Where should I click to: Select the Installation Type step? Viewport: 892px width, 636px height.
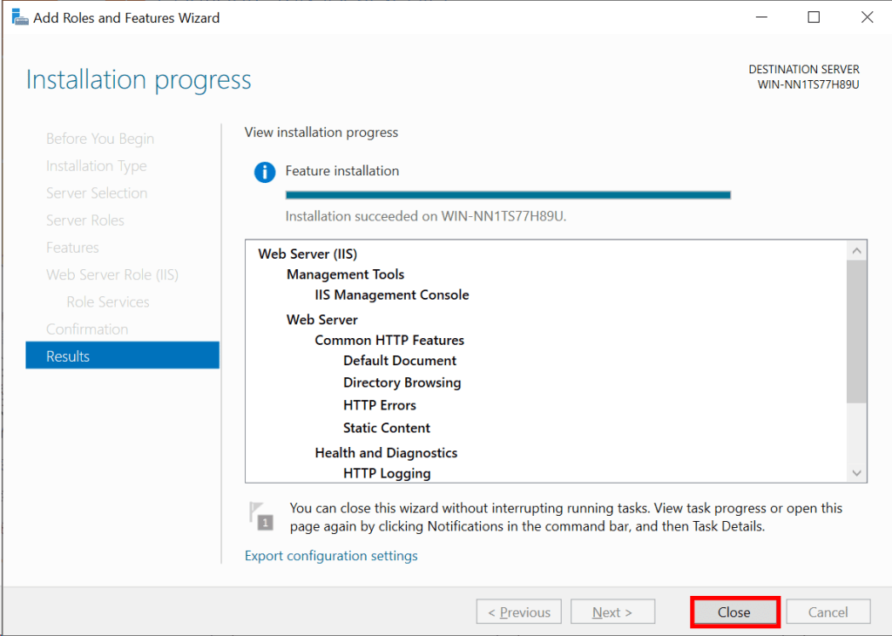96,166
